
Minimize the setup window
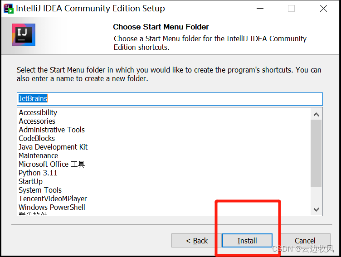[260, 9]
